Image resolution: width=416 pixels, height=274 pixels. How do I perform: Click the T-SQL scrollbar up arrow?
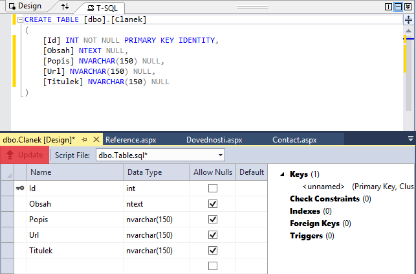coord(409,31)
